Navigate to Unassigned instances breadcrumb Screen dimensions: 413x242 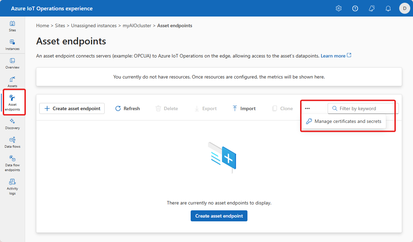click(94, 25)
